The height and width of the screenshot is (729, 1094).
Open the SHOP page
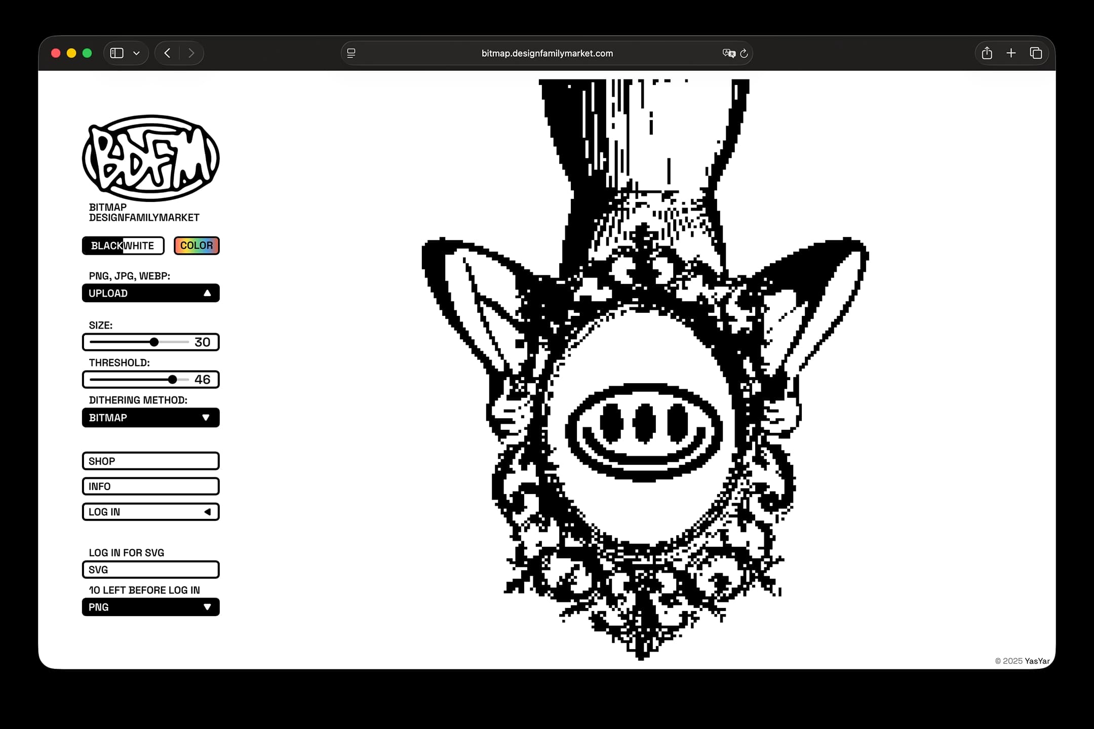tap(150, 461)
